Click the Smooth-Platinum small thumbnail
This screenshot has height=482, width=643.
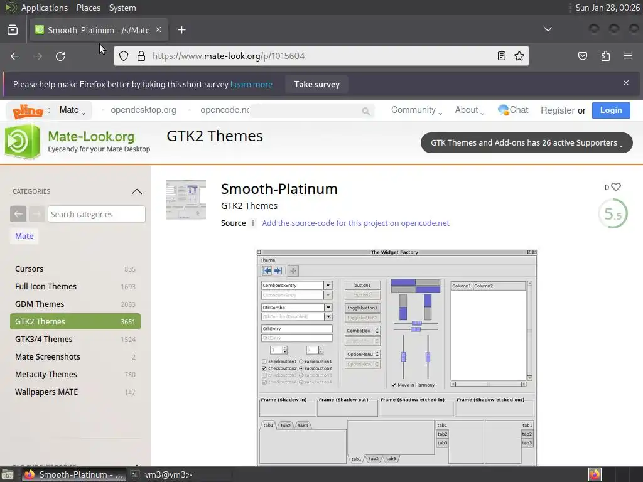pos(186,200)
